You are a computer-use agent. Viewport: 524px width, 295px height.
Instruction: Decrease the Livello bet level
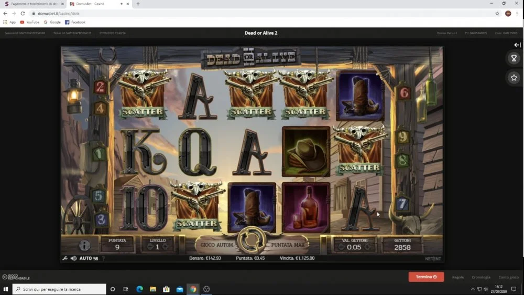(x=150, y=247)
